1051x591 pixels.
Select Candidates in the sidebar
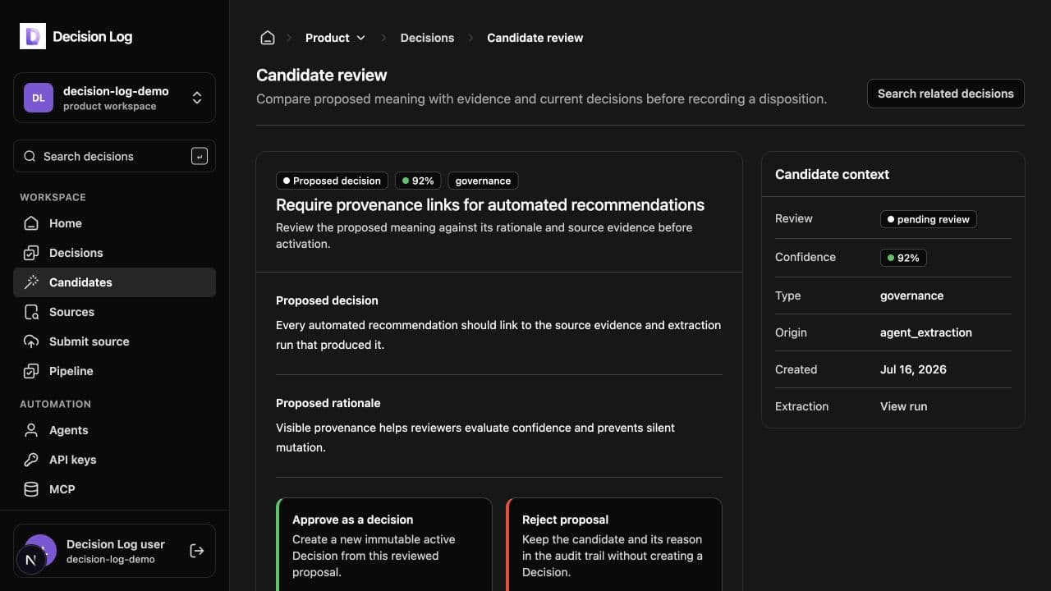[x=114, y=282]
